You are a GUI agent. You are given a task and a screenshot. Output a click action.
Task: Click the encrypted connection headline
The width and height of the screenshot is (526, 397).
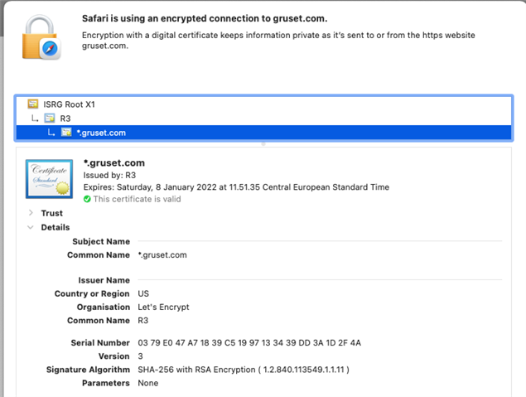[x=205, y=18]
